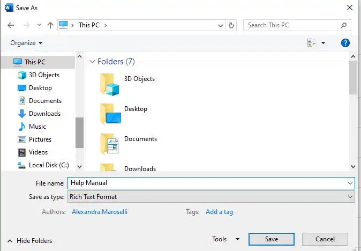Click the file list scrollbar thumb
The image size is (361, 251).
click(x=353, y=77)
